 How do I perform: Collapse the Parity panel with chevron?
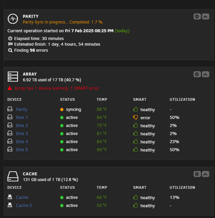point(206,16)
